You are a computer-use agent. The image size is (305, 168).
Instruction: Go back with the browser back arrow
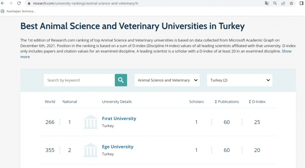2,3
